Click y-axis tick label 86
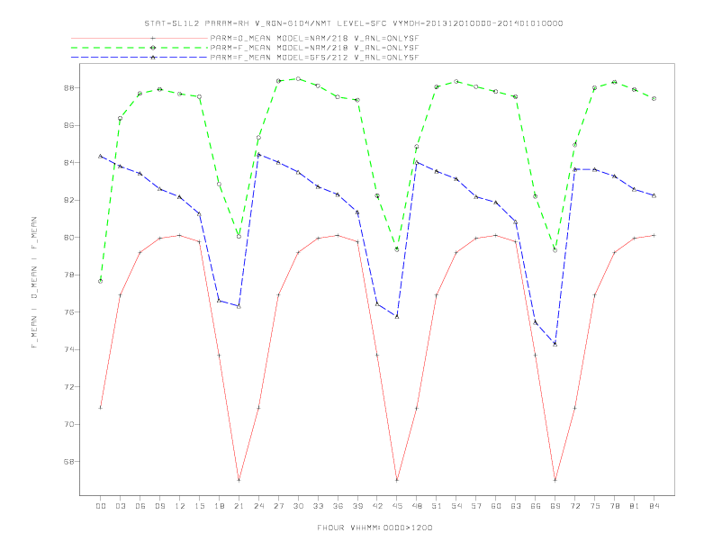Image resolution: width=713 pixels, height=551 pixels. (68, 125)
